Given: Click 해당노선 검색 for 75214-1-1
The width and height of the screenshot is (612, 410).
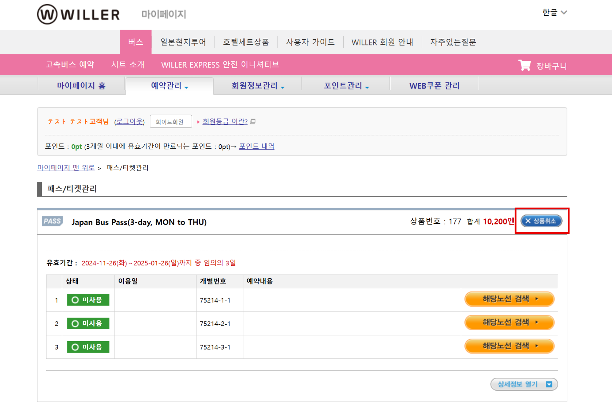Looking at the screenshot, I should tap(509, 299).
